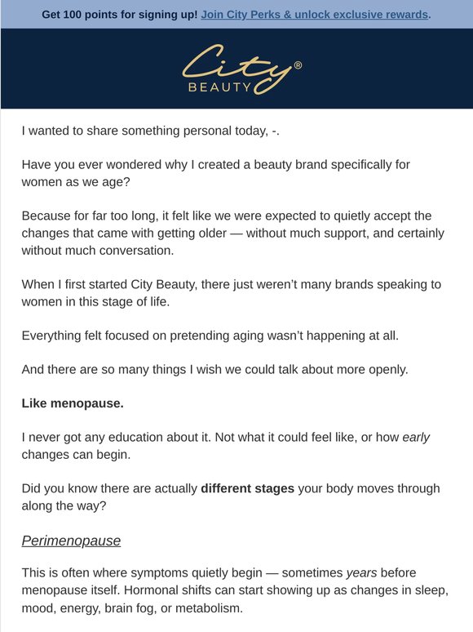Click the 'When I first started City Beauty' paragraph

pyautogui.click(x=232, y=292)
